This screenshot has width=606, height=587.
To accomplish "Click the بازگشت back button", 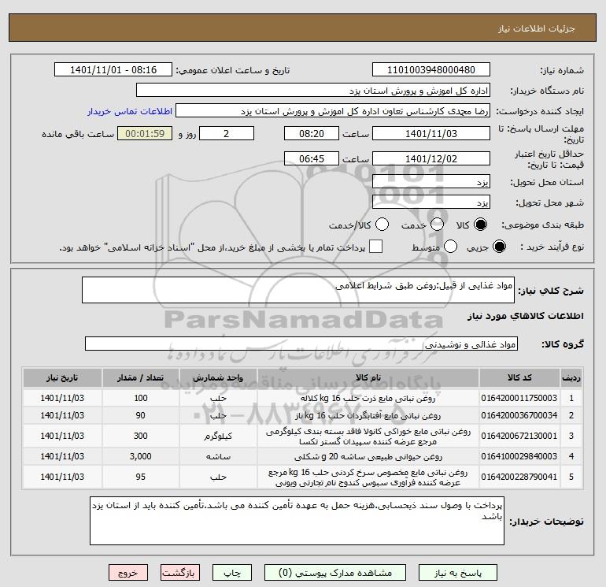I will (x=180, y=573).
